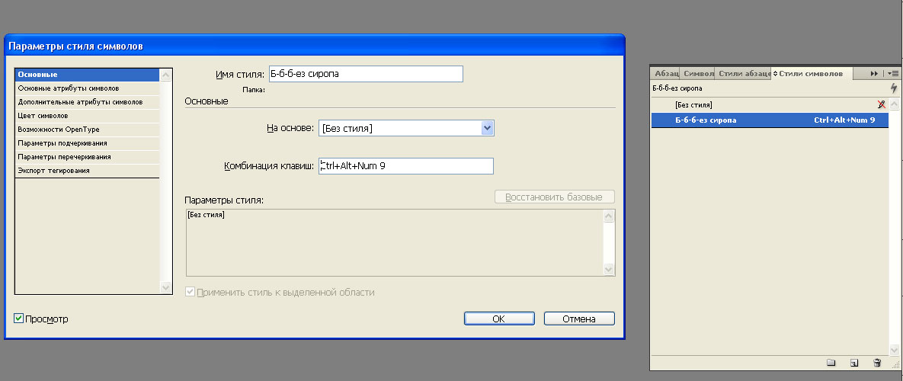Screen dimensions: 903x381
Task: Open the panel flyout menu icon
Action: [x=893, y=74]
